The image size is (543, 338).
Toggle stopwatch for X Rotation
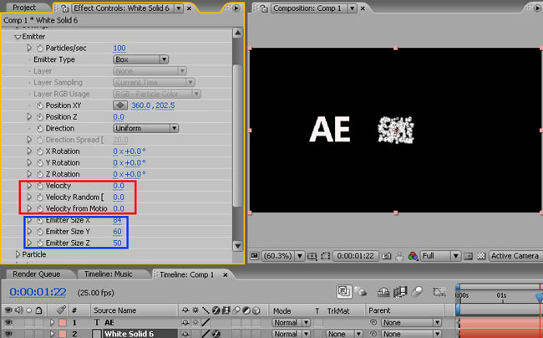pyautogui.click(x=38, y=151)
